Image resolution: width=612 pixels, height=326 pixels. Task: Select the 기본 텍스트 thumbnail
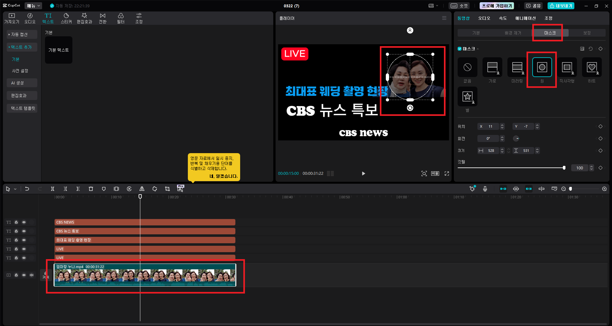pos(59,50)
